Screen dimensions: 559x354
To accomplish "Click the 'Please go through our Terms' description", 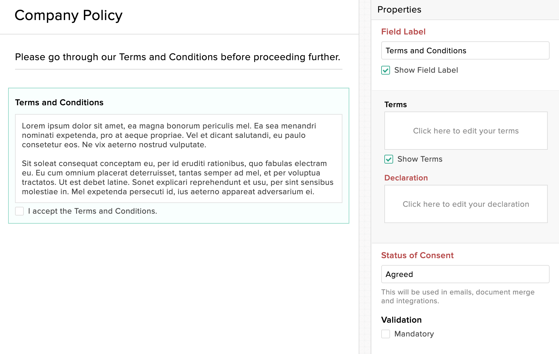I will click(x=177, y=57).
